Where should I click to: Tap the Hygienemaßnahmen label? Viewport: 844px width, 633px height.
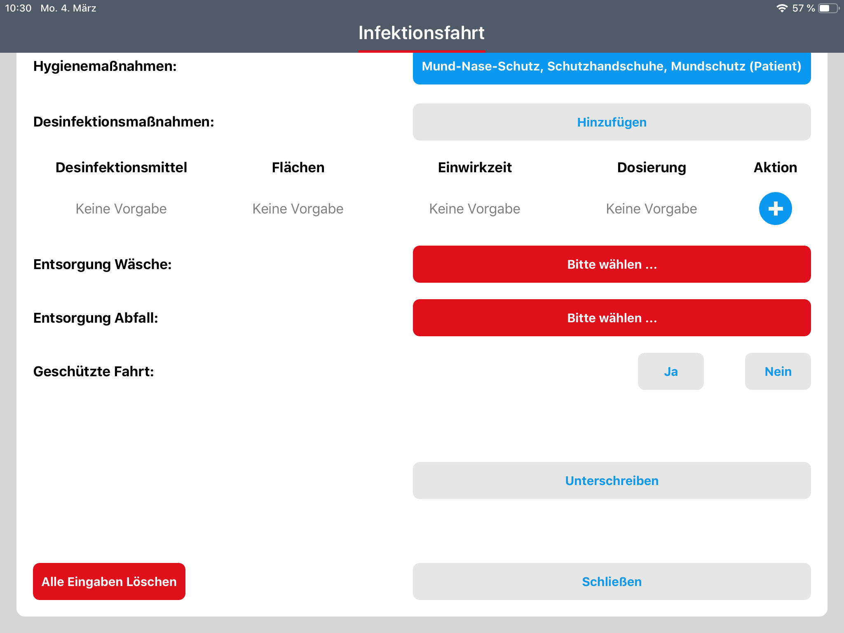click(x=105, y=66)
